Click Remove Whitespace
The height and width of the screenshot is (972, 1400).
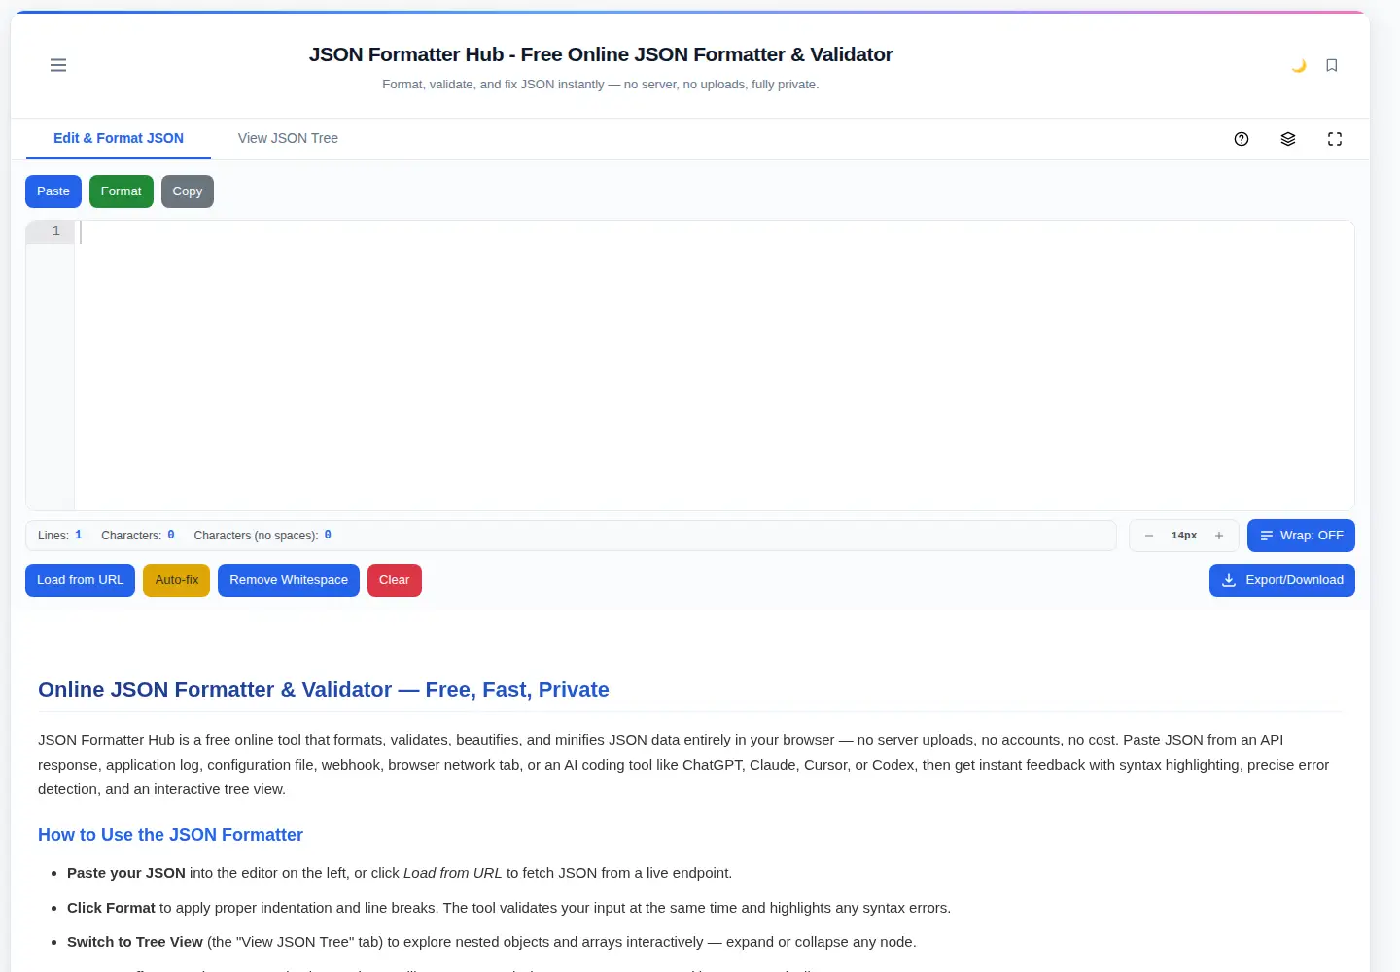click(x=289, y=580)
